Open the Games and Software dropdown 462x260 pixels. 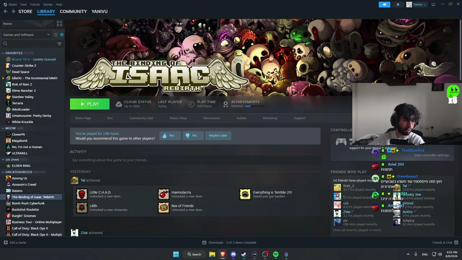click(x=26, y=35)
